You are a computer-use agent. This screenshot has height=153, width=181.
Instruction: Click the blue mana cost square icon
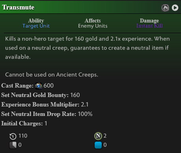[98, 145]
